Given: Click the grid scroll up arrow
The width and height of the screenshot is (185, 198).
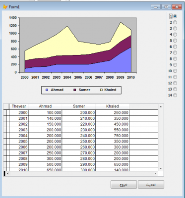Looking at the screenshot, I should click(x=161, y=107).
